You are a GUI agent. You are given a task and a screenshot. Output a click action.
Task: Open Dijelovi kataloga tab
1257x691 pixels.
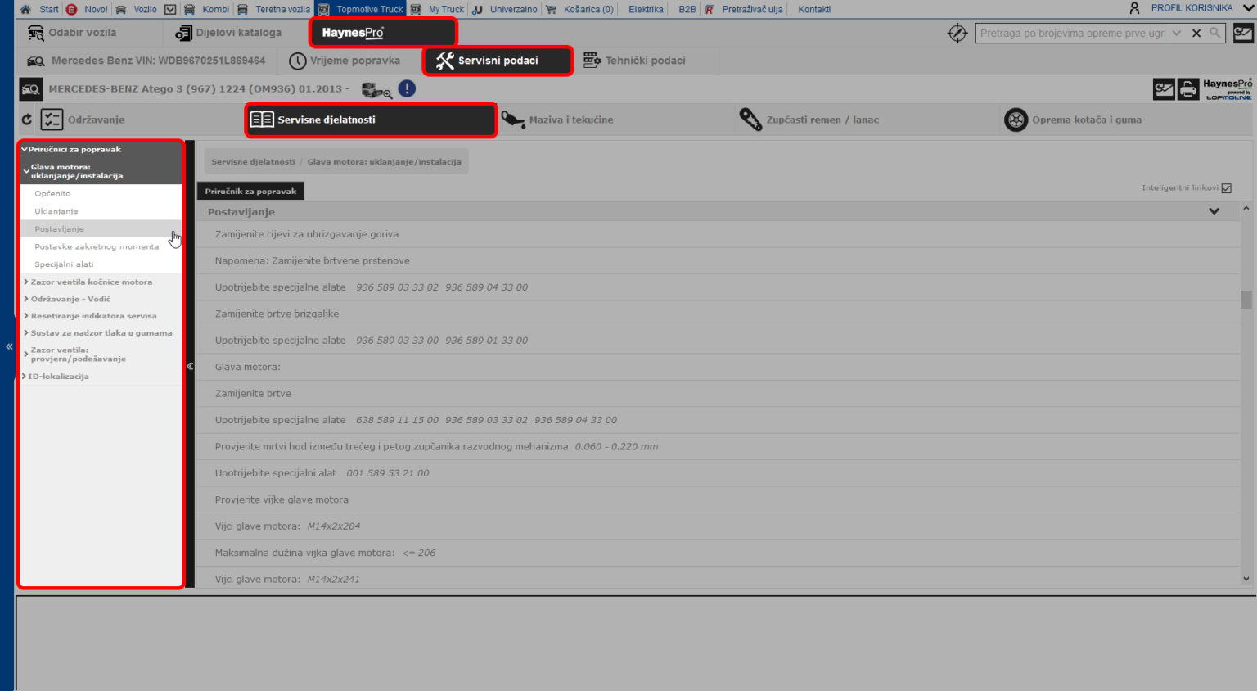(x=235, y=33)
